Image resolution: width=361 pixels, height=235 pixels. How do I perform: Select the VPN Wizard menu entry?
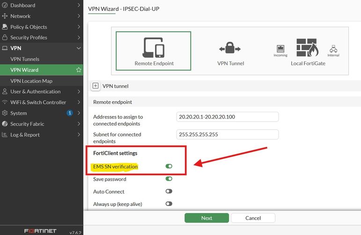click(x=42, y=70)
